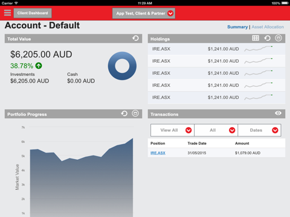Refresh the Portfolio Progress chart
The width and height of the screenshot is (290, 217).
pyautogui.click(x=124, y=113)
